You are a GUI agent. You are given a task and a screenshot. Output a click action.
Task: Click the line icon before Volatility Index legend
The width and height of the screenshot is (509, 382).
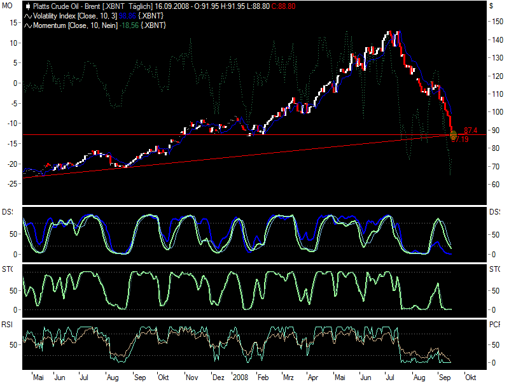28,16
